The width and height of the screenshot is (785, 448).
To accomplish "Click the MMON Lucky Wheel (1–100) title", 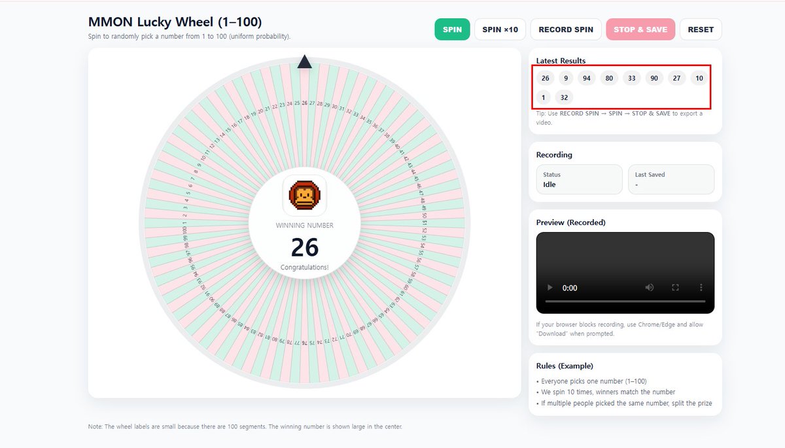I will pyautogui.click(x=175, y=22).
